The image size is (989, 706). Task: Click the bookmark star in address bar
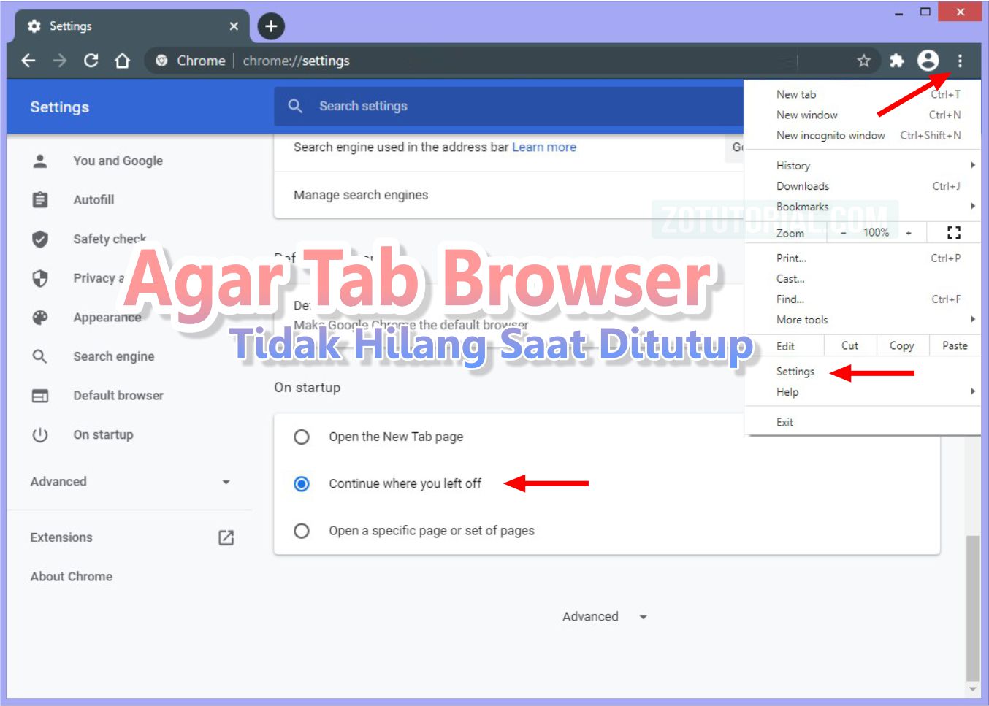[x=863, y=61]
